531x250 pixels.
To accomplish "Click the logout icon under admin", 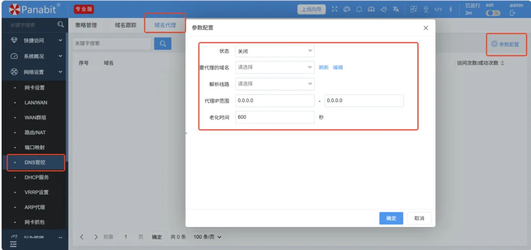I will 512,13.
